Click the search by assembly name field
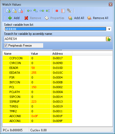Image resolution: width=115 pixels, height=134 pixels. tap(55, 39)
